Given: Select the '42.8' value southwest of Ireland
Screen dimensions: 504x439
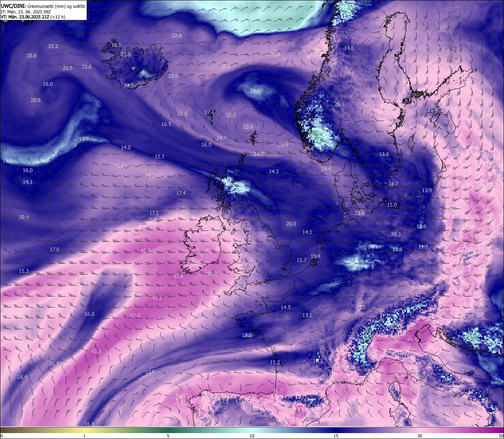Looking at the screenshot, I should pyautogui.click(x=178, y=277).
